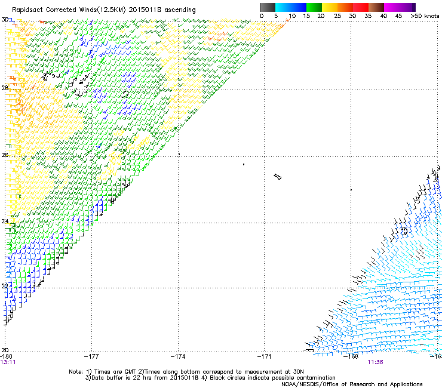Click the green 15-20 knots color swatch

click(314, 7)
